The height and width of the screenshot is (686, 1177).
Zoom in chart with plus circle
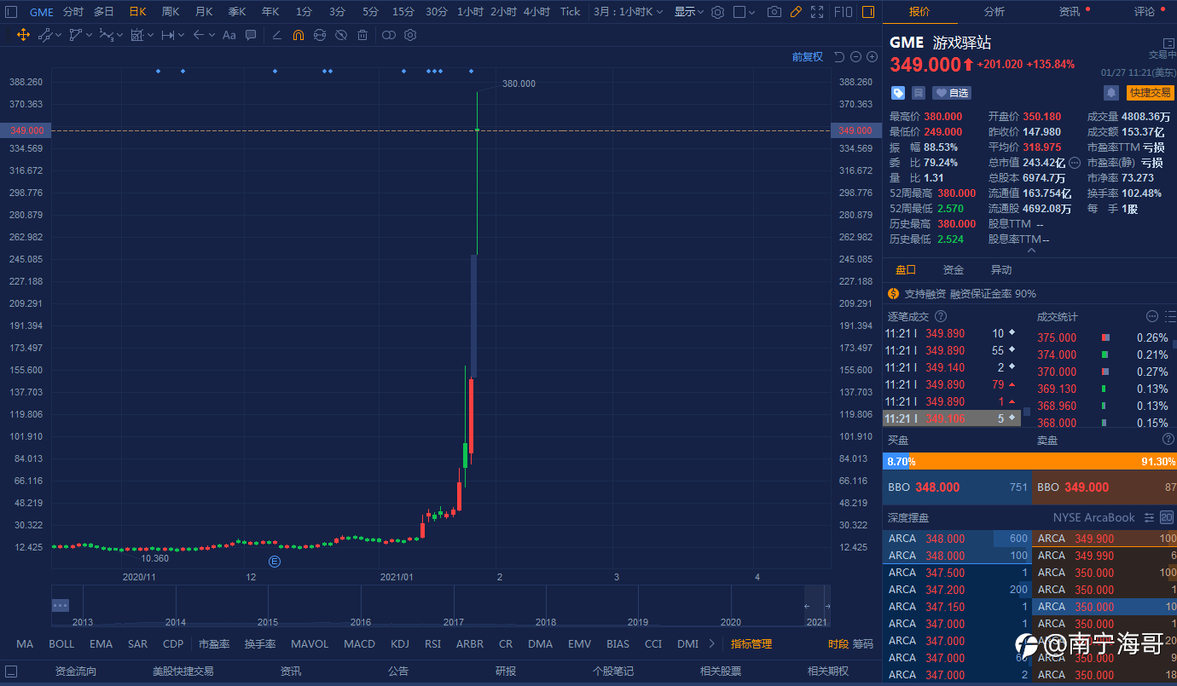(x=872, y=57)
